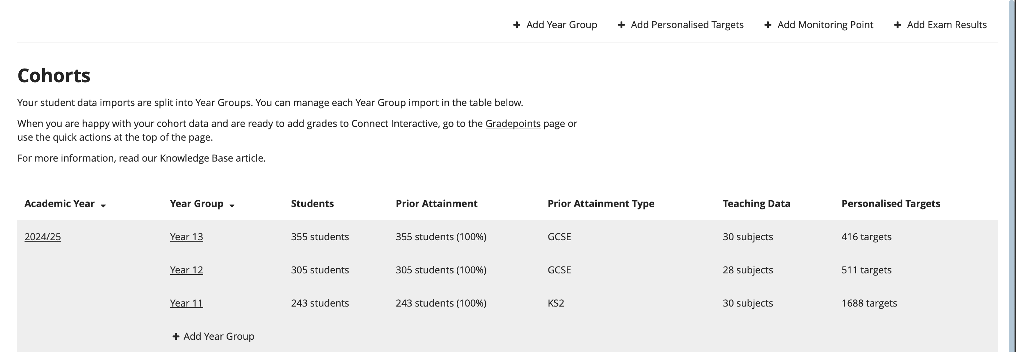Click the plus icon beside Add Year Group in table
This screenshot has height=352, width=1016.
pyautogui.click(x=176, y=336)
